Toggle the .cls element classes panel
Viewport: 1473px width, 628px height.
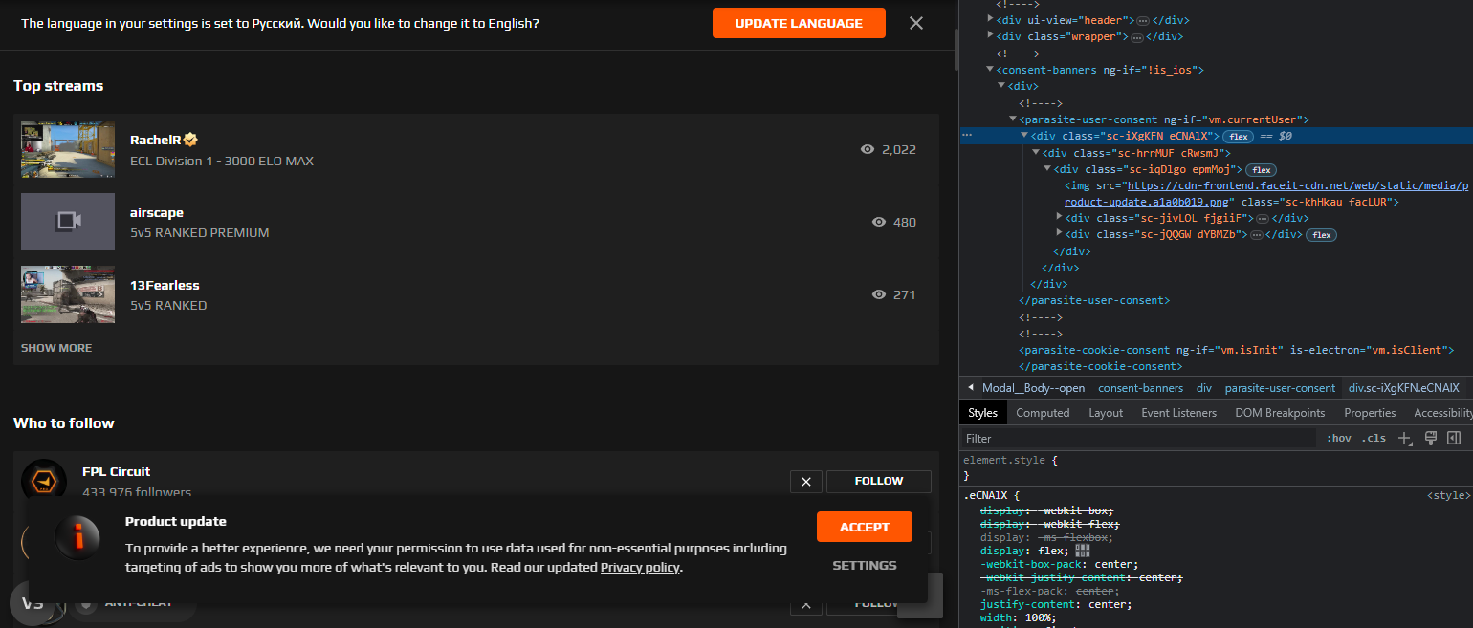pos(1374,438)
